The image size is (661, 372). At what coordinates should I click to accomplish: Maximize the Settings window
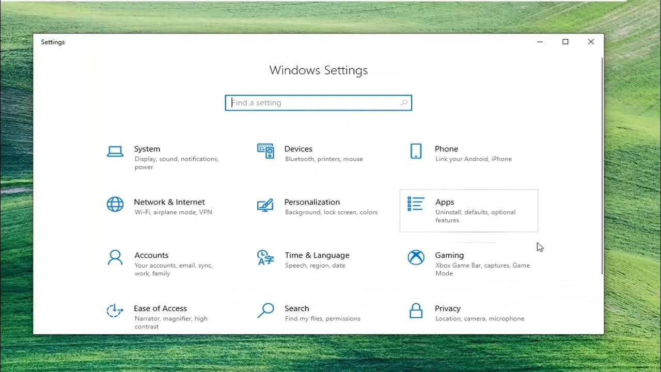coord(565,42)
